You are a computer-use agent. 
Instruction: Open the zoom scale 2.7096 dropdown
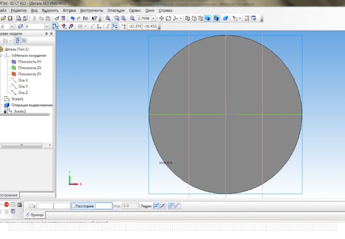[x=153, y=18]
